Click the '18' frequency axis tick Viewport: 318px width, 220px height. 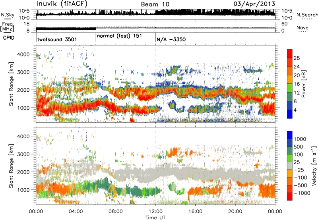27,24
